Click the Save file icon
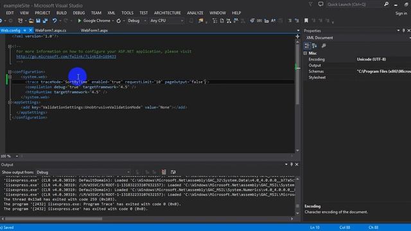411x231 pixels. (39, 21)
